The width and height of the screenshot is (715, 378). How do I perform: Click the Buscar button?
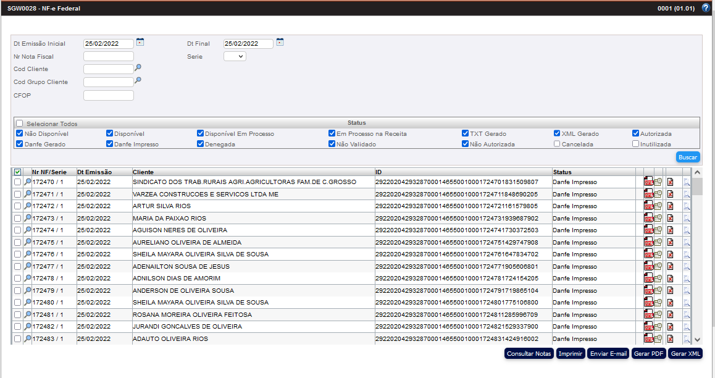click(688, 157)
